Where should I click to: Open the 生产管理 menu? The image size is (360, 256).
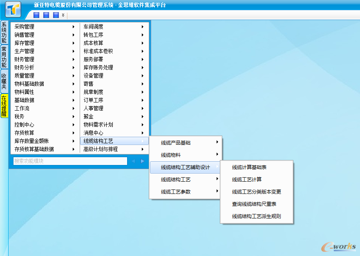tap(45, 51)
